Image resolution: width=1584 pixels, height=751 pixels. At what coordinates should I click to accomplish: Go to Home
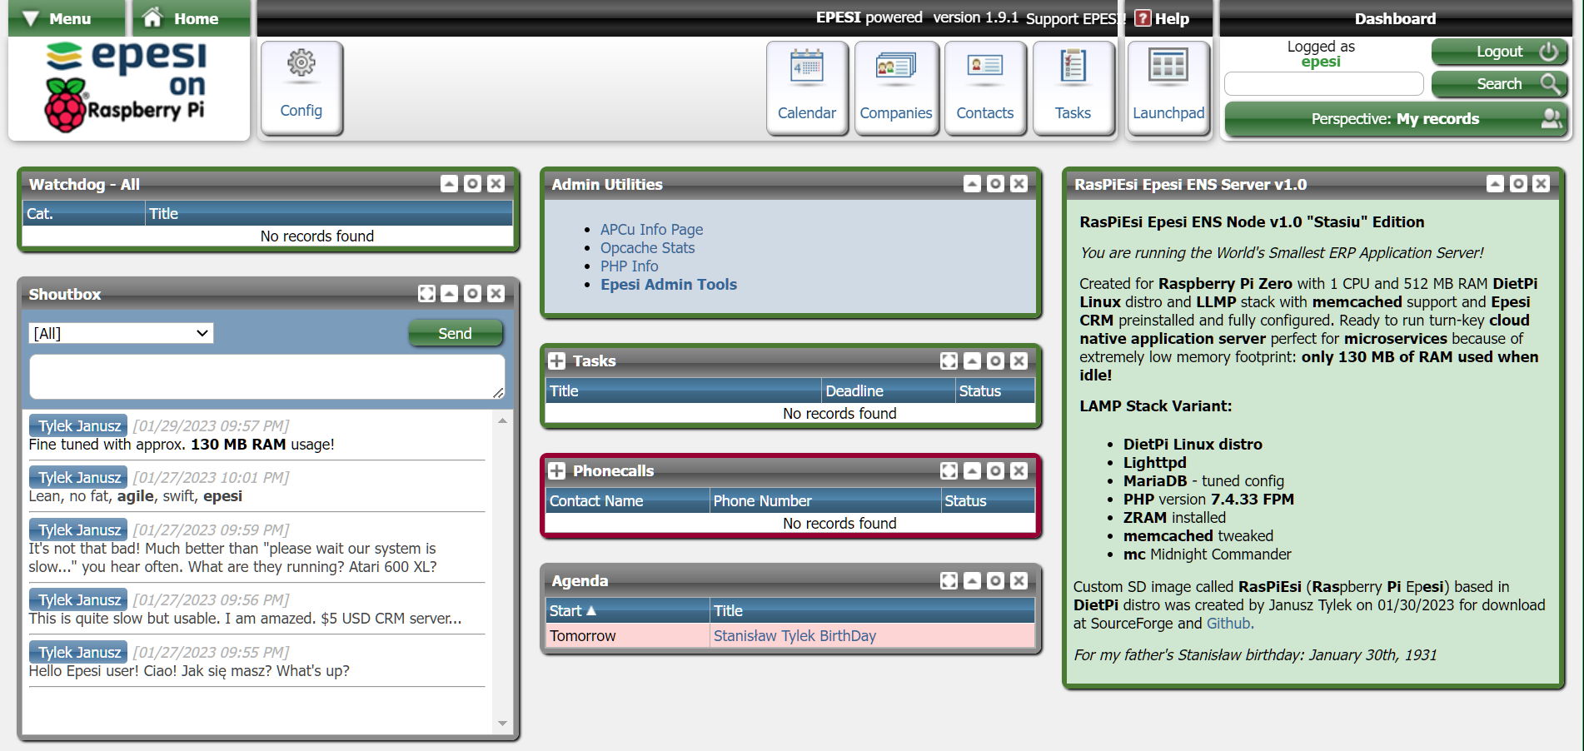(192, 18)
